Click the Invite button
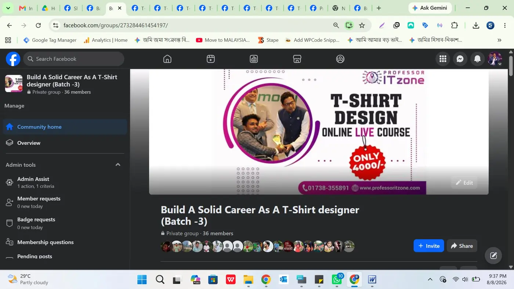Image resolution: width=514 pixels, height=289 pixels. pyautogui.click(x=429, y=246)
